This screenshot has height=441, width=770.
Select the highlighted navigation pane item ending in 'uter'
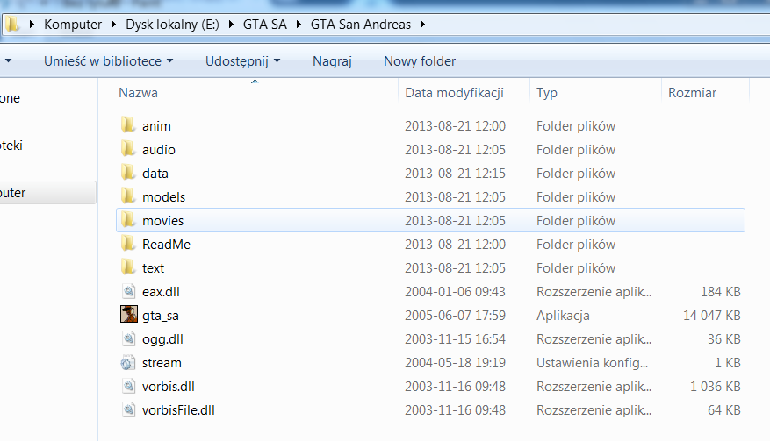coord(48,192)
